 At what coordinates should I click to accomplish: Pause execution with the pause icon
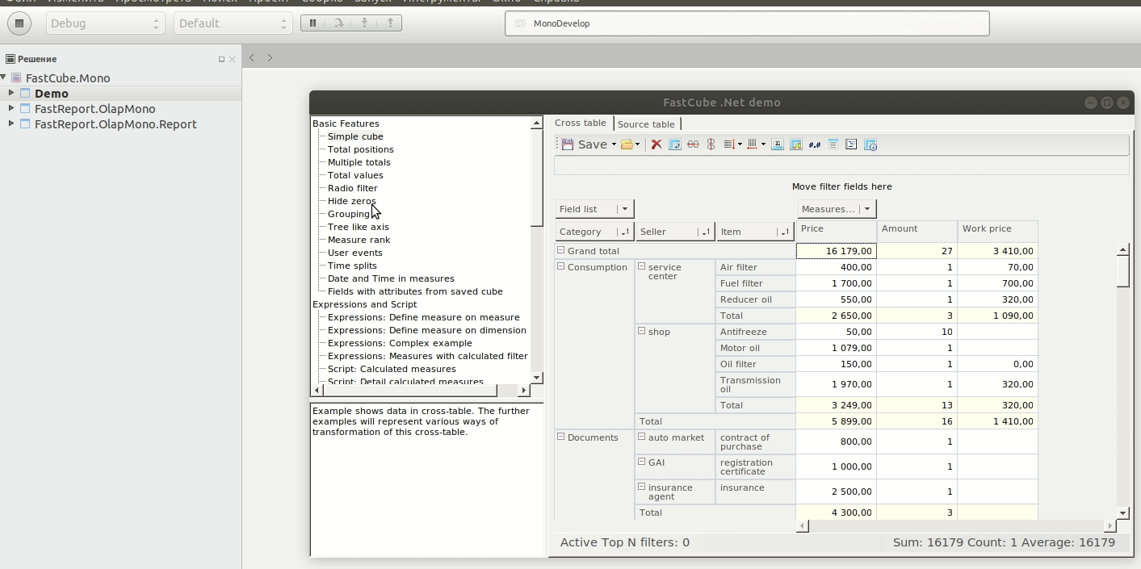[x=313, y=23]
